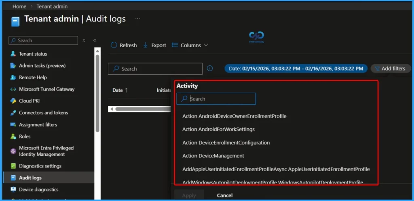Click the sidebar scrollbar up arrow
Image resolution: width=414 pixels, height=201 pixels.
pyautogui.click(x=97, y=51)
